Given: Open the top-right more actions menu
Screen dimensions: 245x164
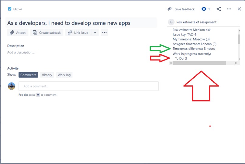Looking at the screenshot, I should click(229, 9).
